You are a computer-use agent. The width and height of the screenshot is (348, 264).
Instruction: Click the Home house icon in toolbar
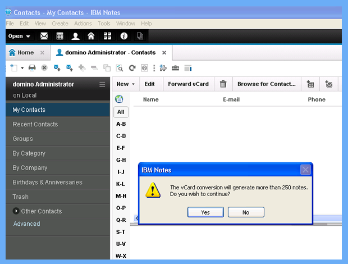91,36
